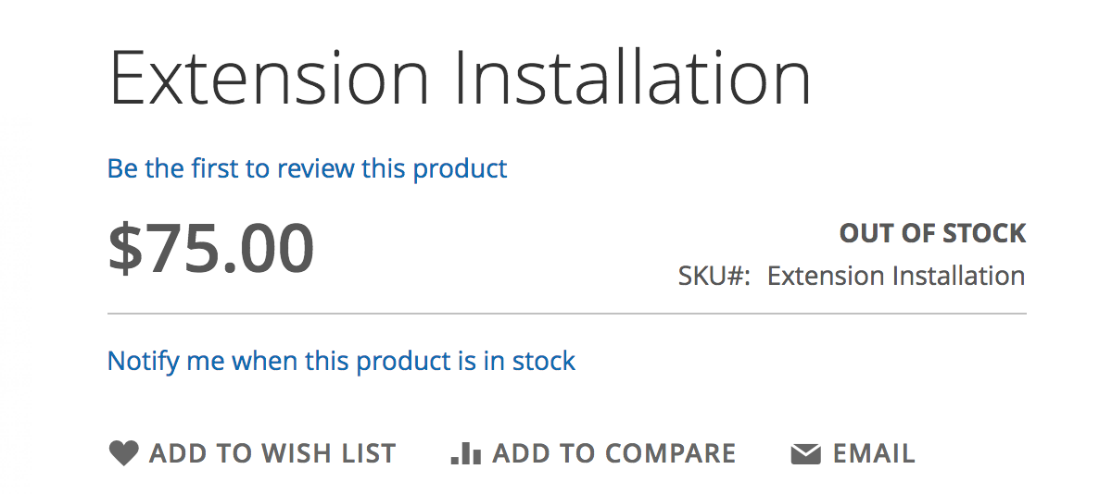Click the dollar sign in the price
The image size is (1112, 494).
click(x=128, y=249)
